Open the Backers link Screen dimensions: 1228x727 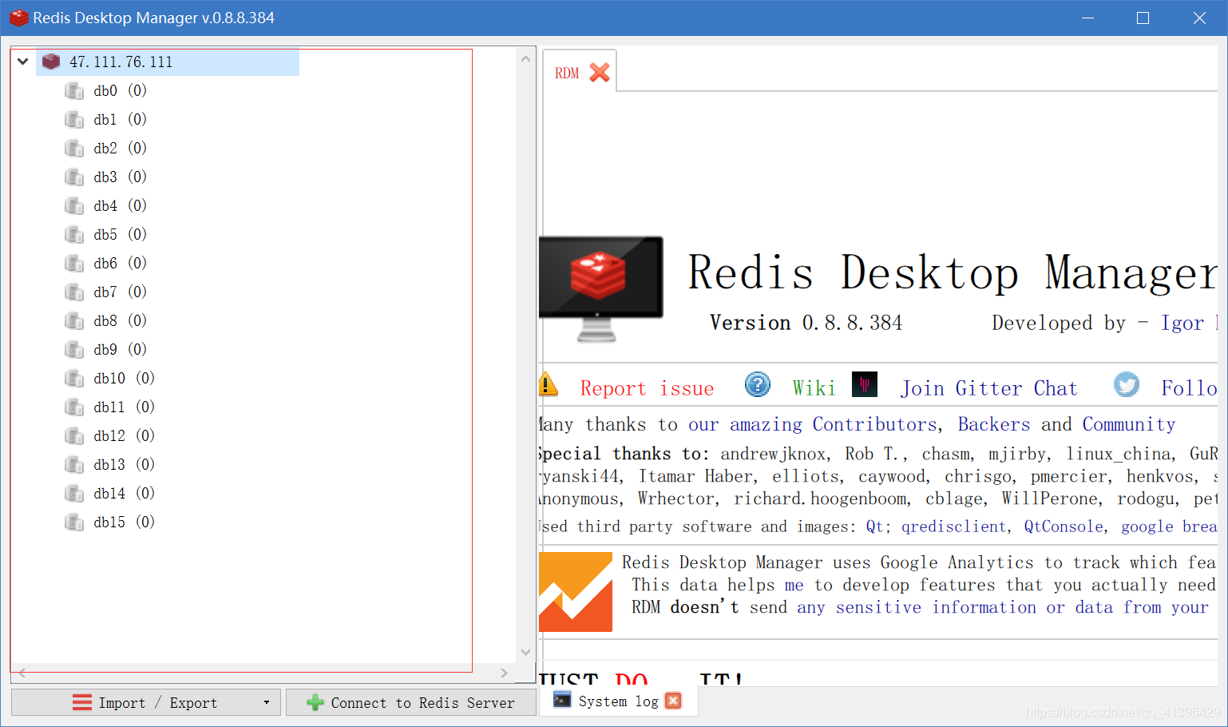(x=994, y=424)
